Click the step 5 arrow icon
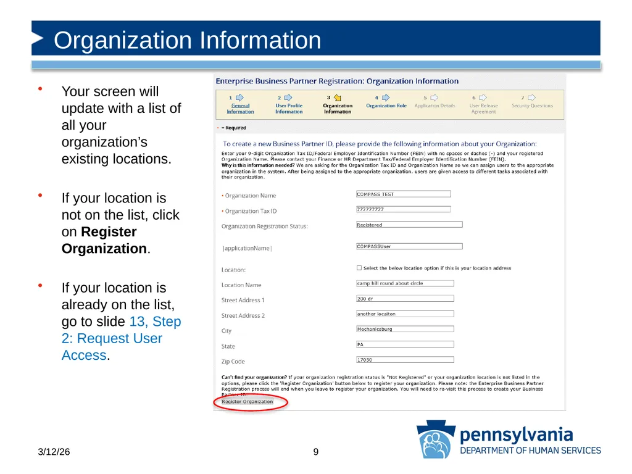Image resolution: width=632 pixels, height=474 pixels. click(x=434, y=98)
